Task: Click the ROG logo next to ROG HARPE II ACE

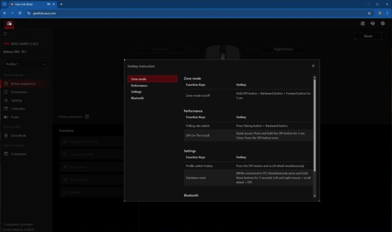Action: coord(6,44)
